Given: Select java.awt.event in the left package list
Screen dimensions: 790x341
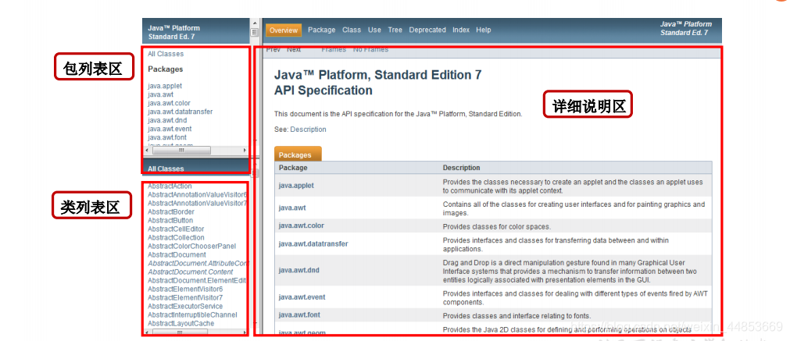Looking at the screenshot, I should (170, 129).
